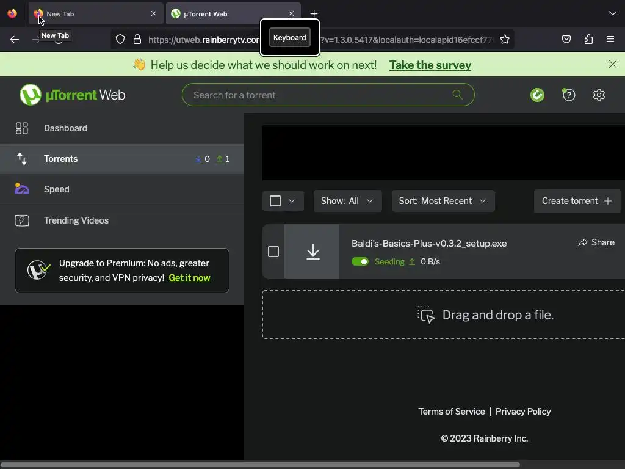625x469 pixels.
Task: Open Trending Videos in the sidebar
Action: click(x=122, y=220)
